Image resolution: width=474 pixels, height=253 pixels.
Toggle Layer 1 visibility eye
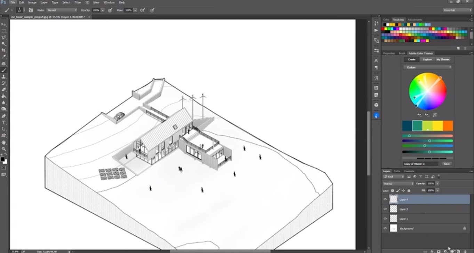tap(385, 219)
